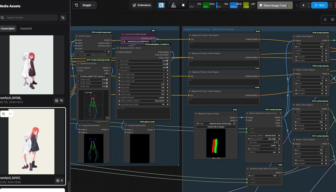Image resolution: width=336 pixels, height=192 pixels.
Task: Click the collapse dot of the Attention Base Mask node
Action: [x=248, y=168]
